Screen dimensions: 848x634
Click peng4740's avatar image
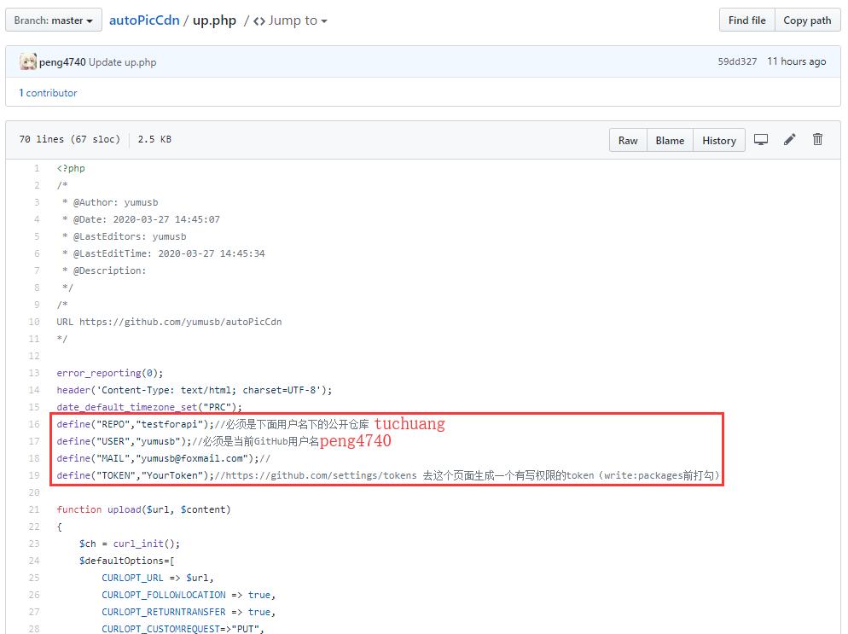[28, 61]
